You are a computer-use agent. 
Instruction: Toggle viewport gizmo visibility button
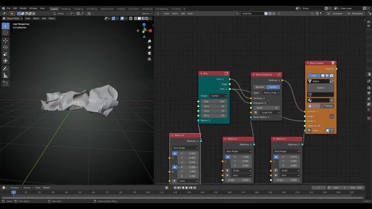click(x=113, y=18)
